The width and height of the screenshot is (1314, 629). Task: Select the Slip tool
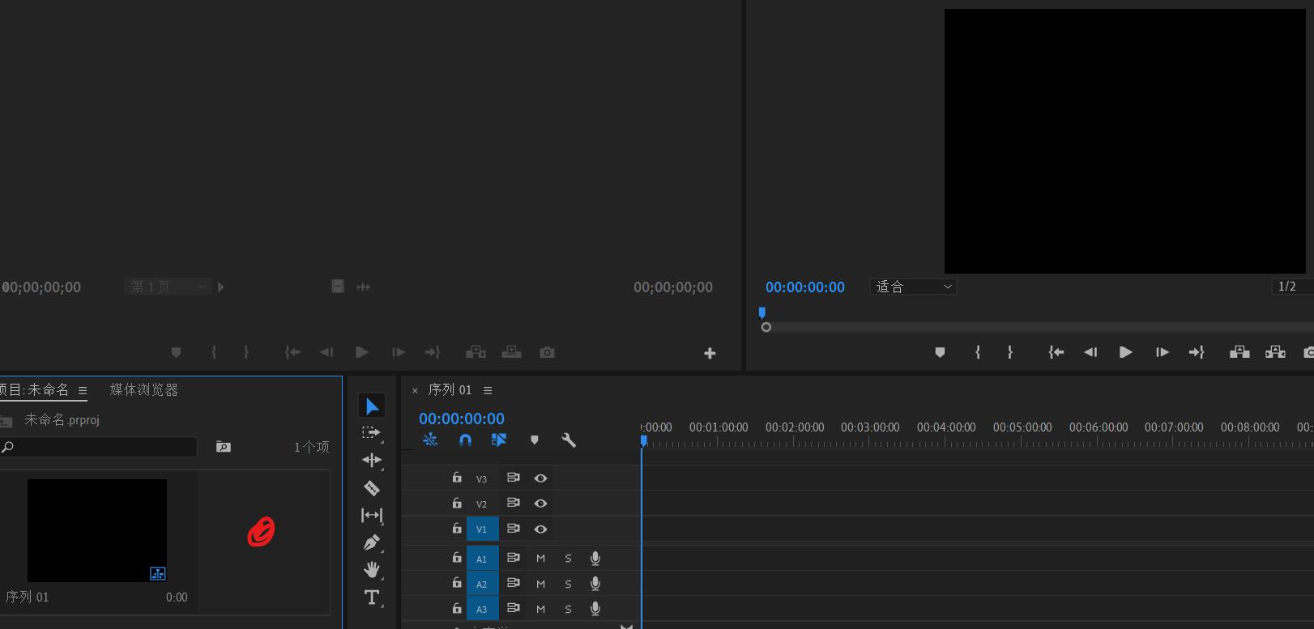372,515
